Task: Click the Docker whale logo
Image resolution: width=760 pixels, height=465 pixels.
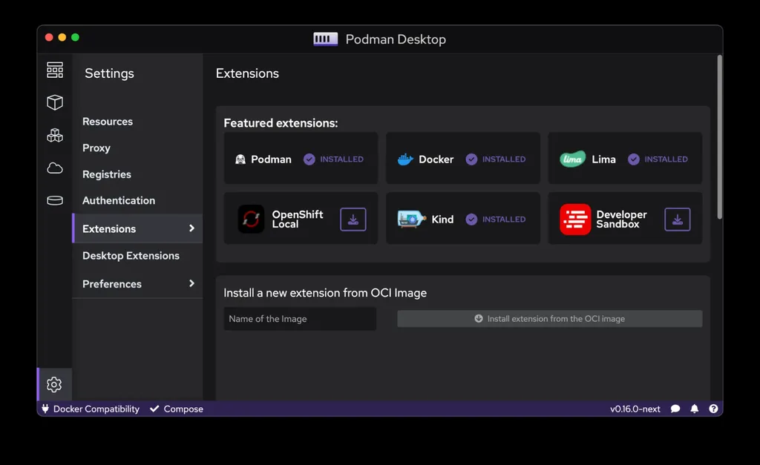Action: [x=405, y=159]
